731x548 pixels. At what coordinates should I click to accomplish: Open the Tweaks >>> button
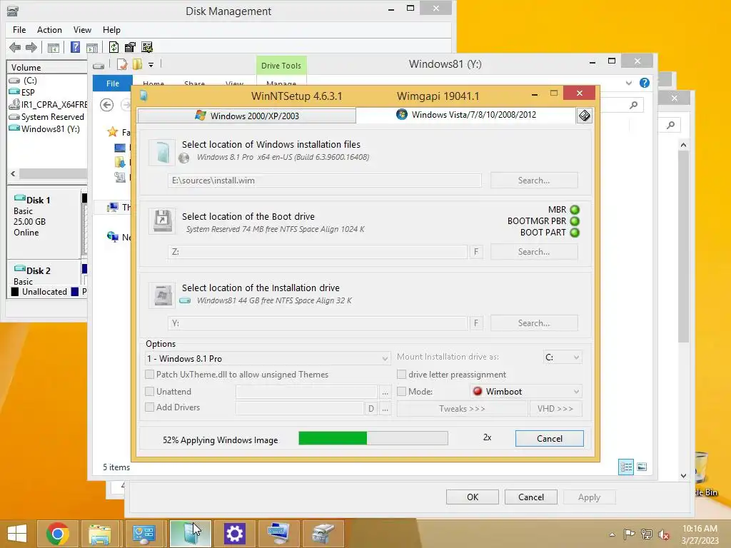pyautogui.click(x=462, y=409)
